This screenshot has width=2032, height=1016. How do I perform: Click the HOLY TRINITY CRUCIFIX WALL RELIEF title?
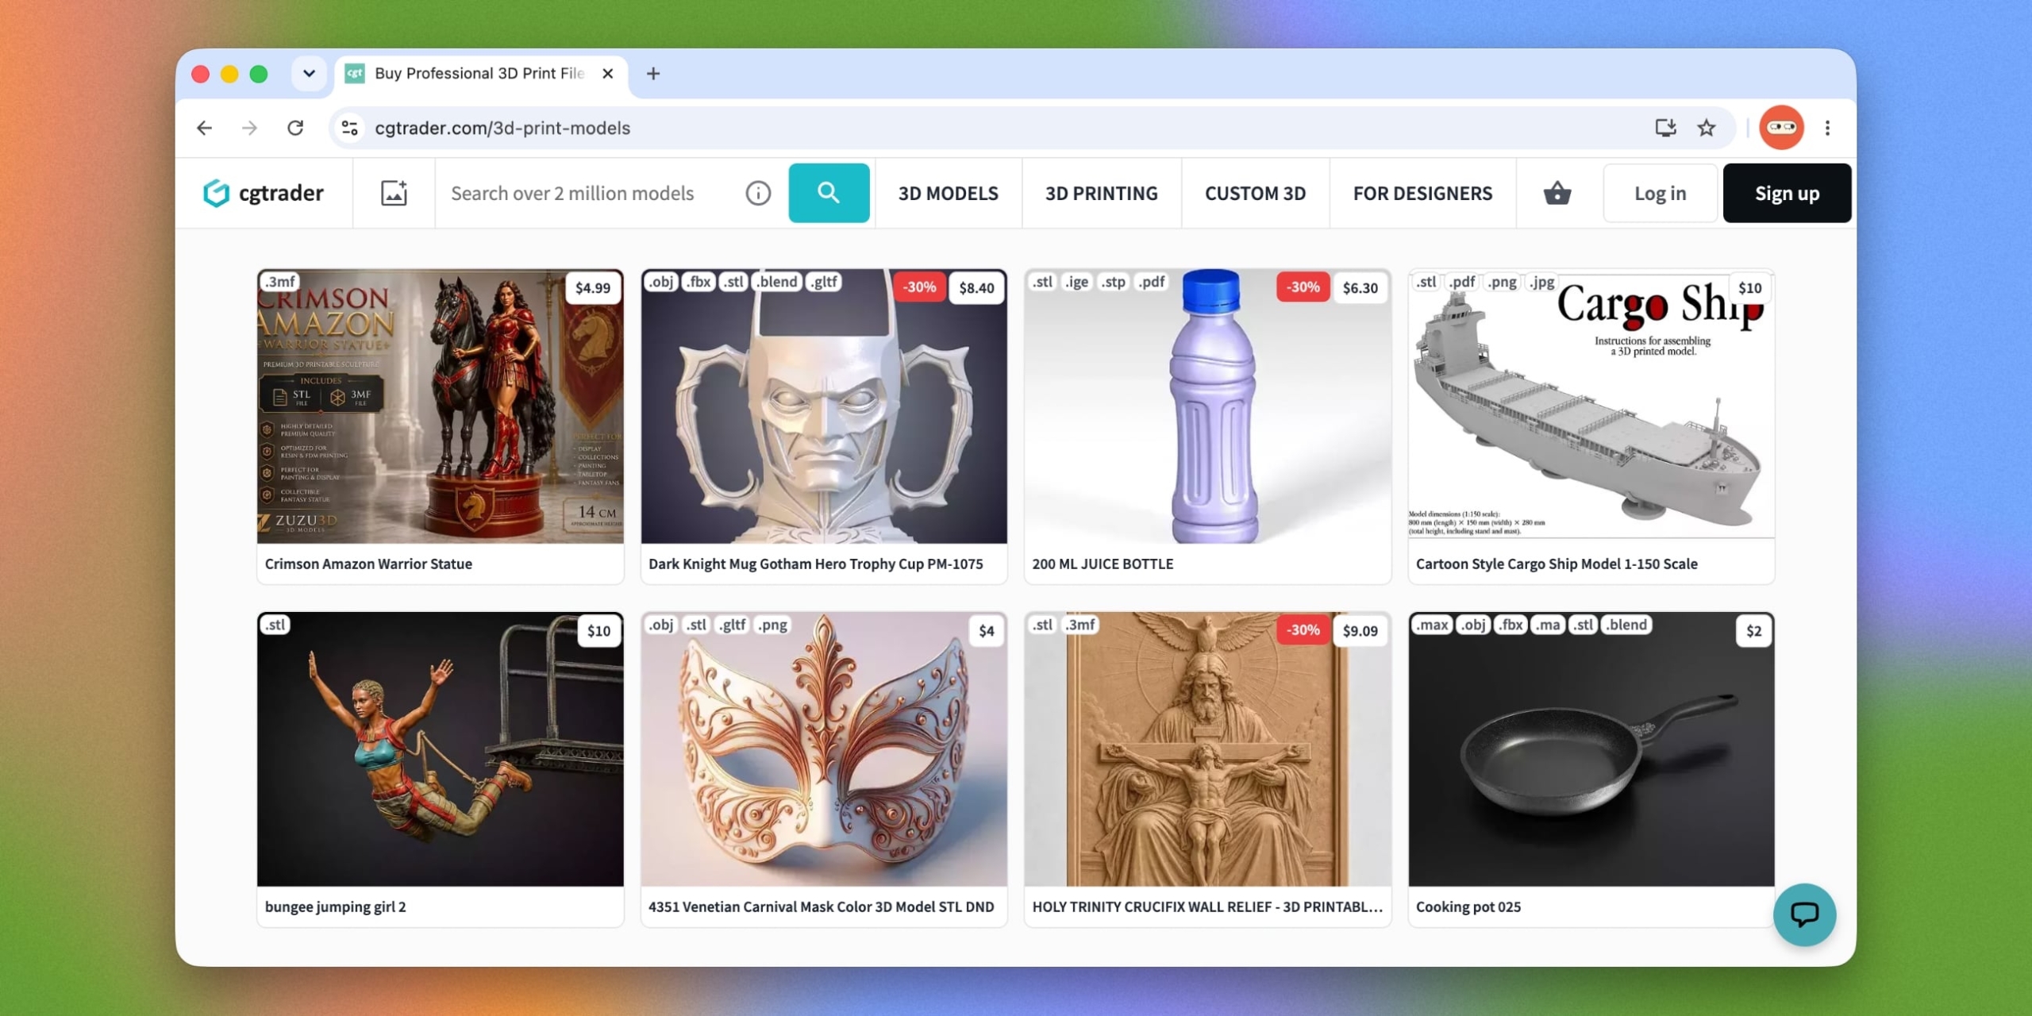pyautogui.click(x=1206, y=906)
